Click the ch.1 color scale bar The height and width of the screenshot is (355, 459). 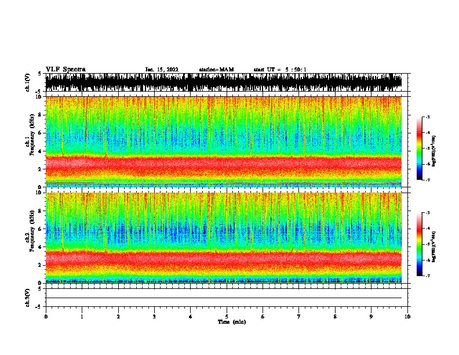point(419,148)
